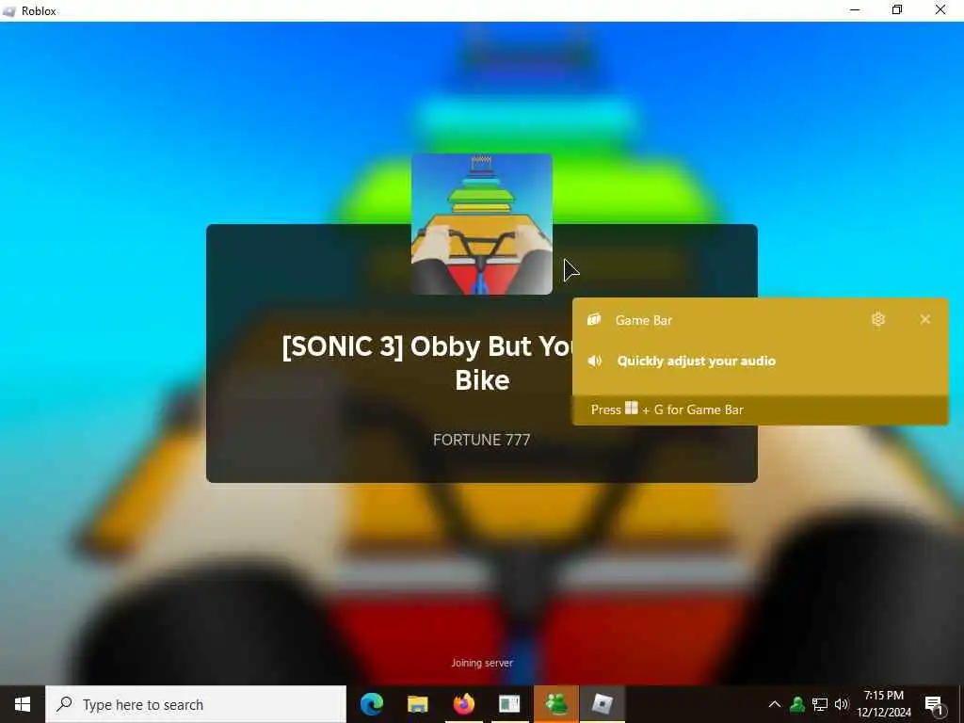Click the FORTUNE 777 creator name

click(481, 440)
